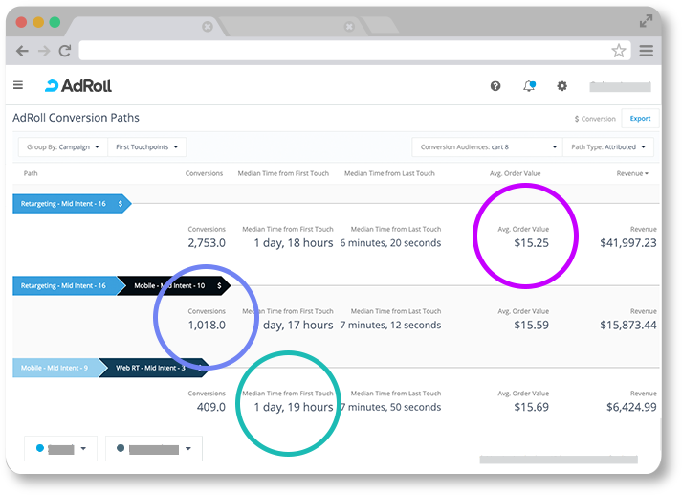Click the AdRoll logo
Viewport: 682px width, 495px height.
[78, 86]
